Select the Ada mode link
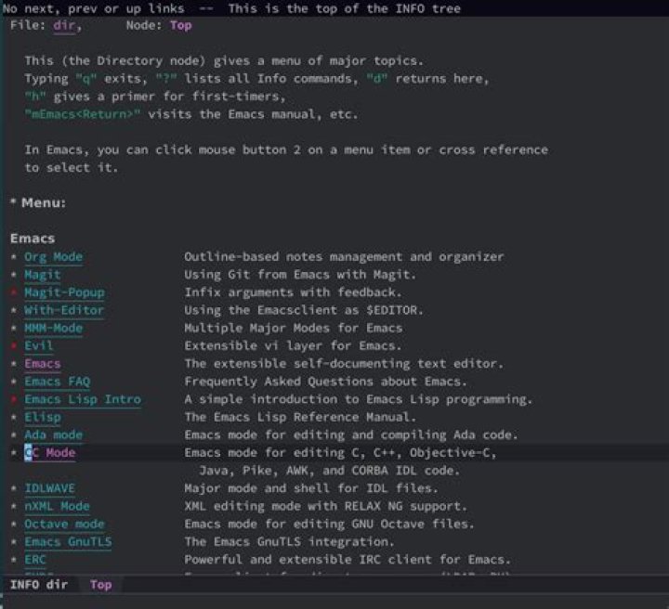Viewport: 669px width, 609px height. (x=53, y=435)
